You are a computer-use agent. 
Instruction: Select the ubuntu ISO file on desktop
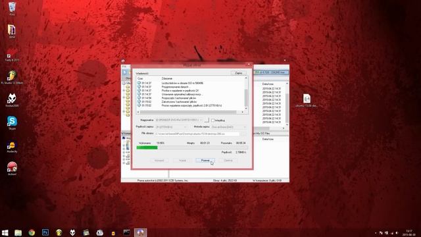pos(307,101)
